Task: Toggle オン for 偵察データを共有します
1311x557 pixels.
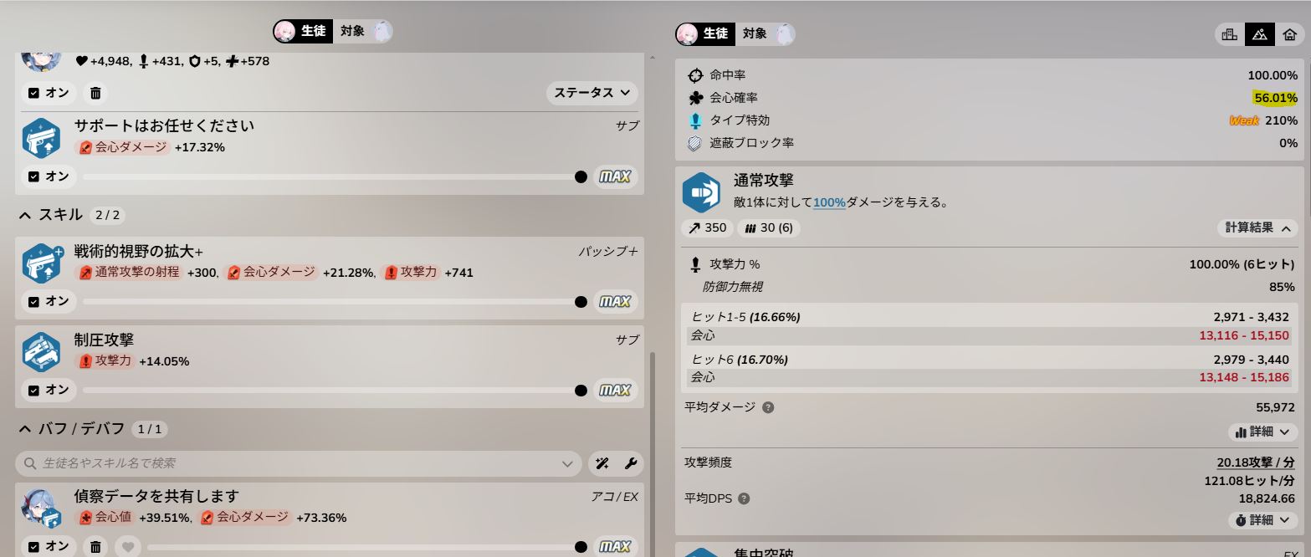Action: pyautogui.click(x=49, y=546)
